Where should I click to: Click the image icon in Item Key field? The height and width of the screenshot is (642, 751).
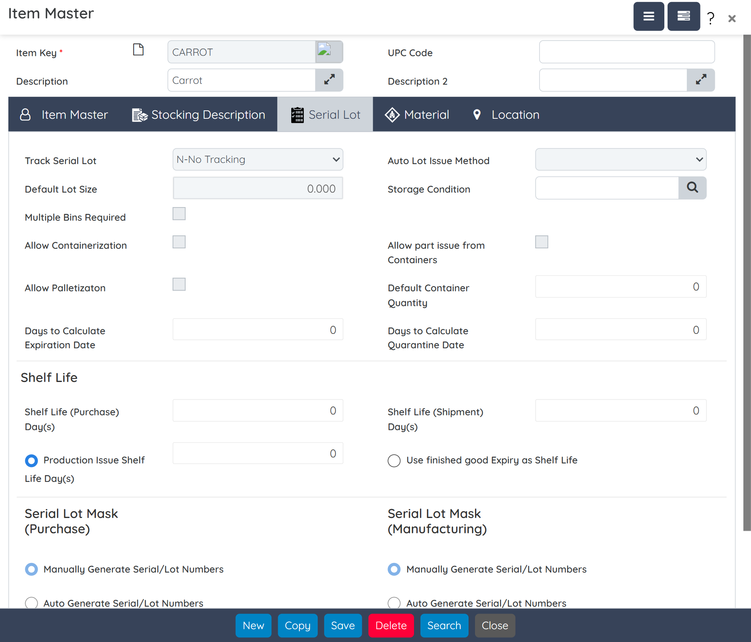329,52
